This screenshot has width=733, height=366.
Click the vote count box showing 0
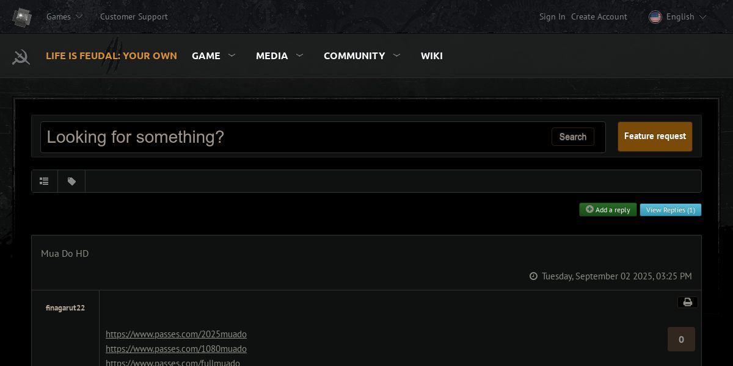point(681,339)
